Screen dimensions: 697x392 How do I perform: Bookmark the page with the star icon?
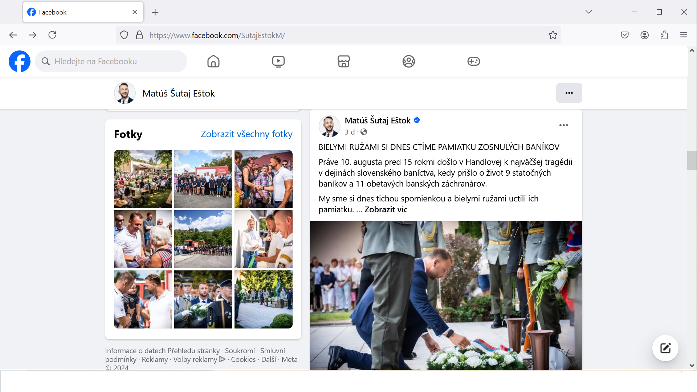click(553, 35)
